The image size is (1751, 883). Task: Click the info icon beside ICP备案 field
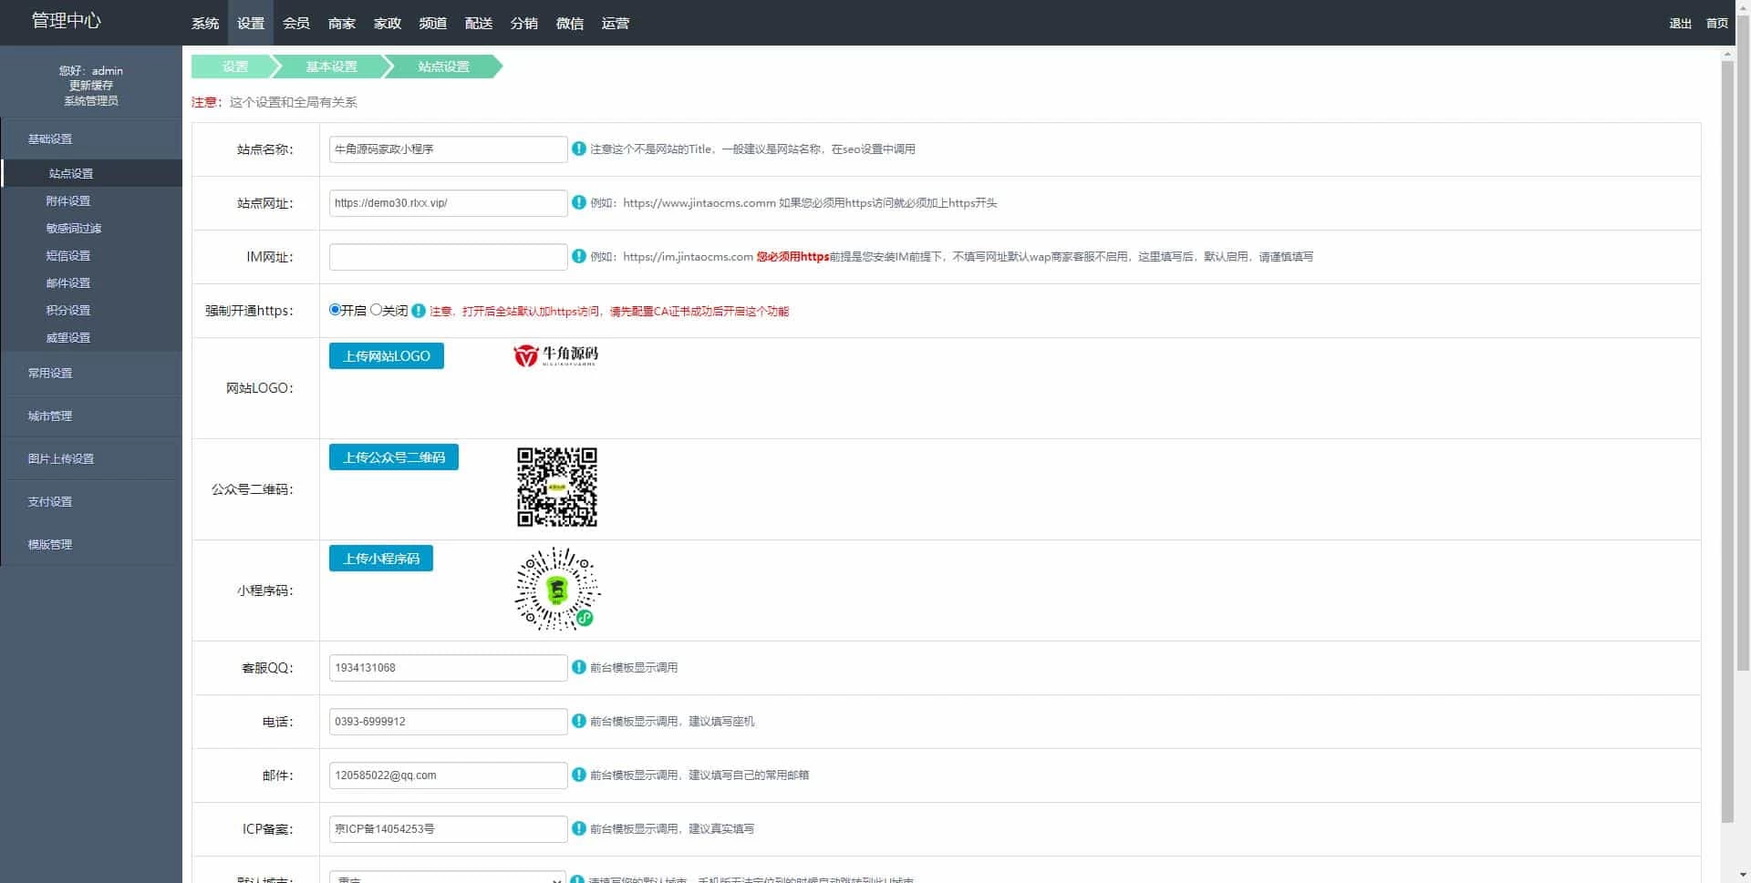pyautogui.click(x=578, y=828)
